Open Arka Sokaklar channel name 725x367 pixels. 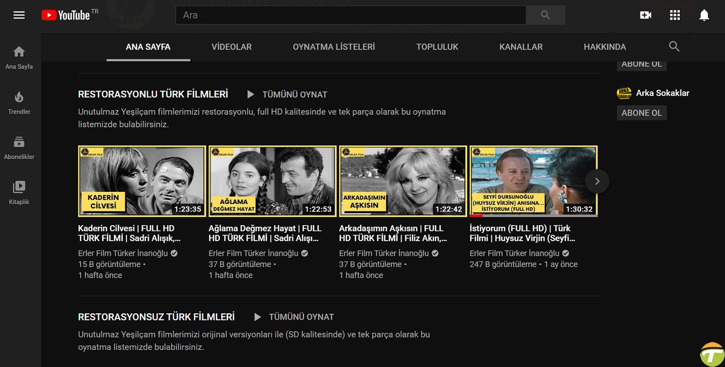(663, 93)
